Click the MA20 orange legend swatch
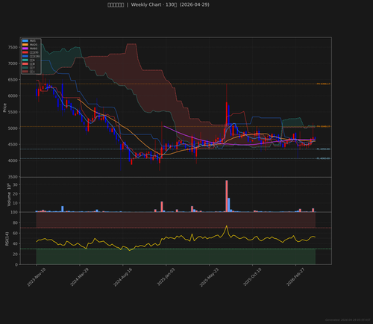Image resolution: width=373 pixels, height=324 pixels. click(25, 45)
